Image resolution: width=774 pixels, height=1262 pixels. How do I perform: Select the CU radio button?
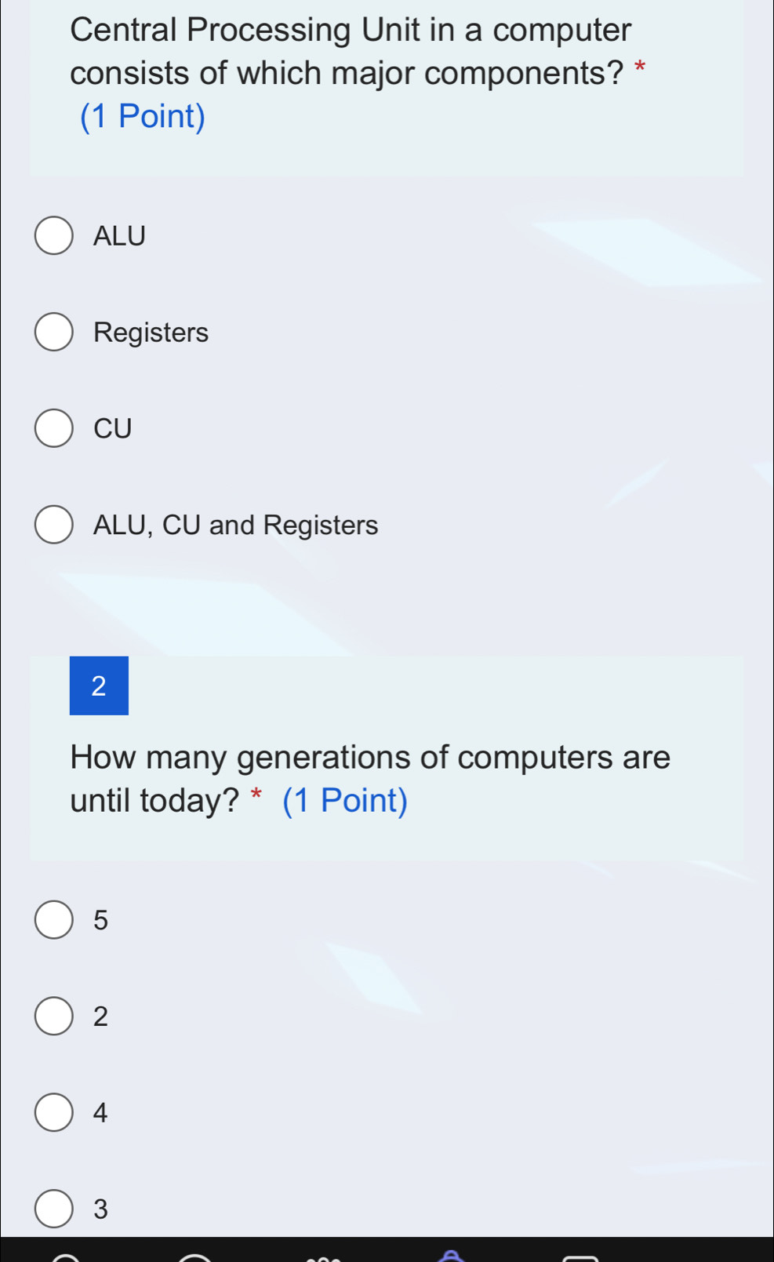(54, 428)
